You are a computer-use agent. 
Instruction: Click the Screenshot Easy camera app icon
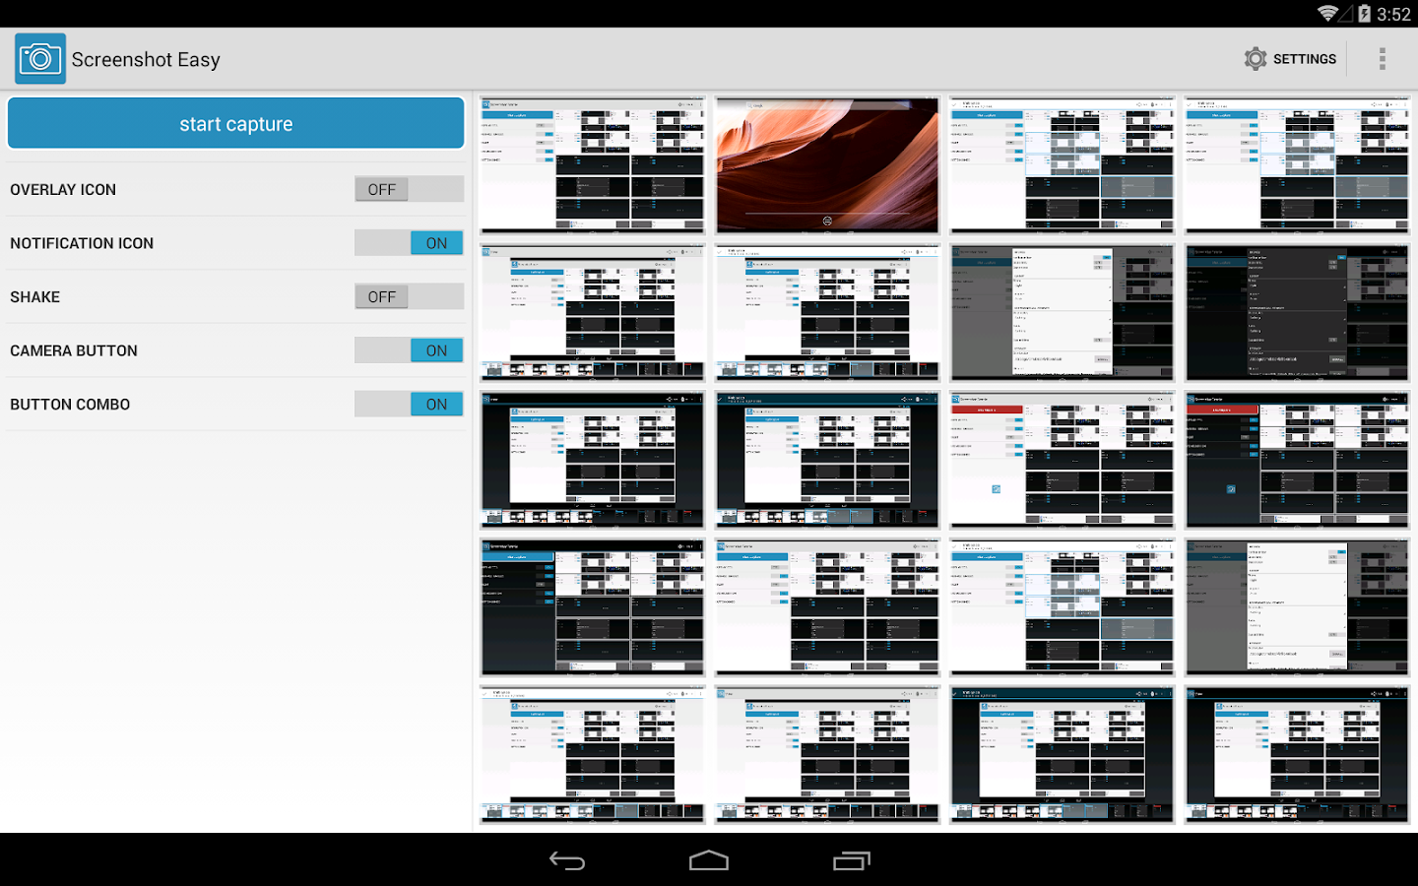click(x=39, y=58)
